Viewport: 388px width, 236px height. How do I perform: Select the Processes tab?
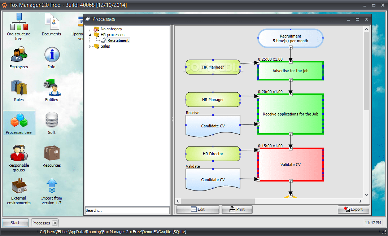[41, 223]
